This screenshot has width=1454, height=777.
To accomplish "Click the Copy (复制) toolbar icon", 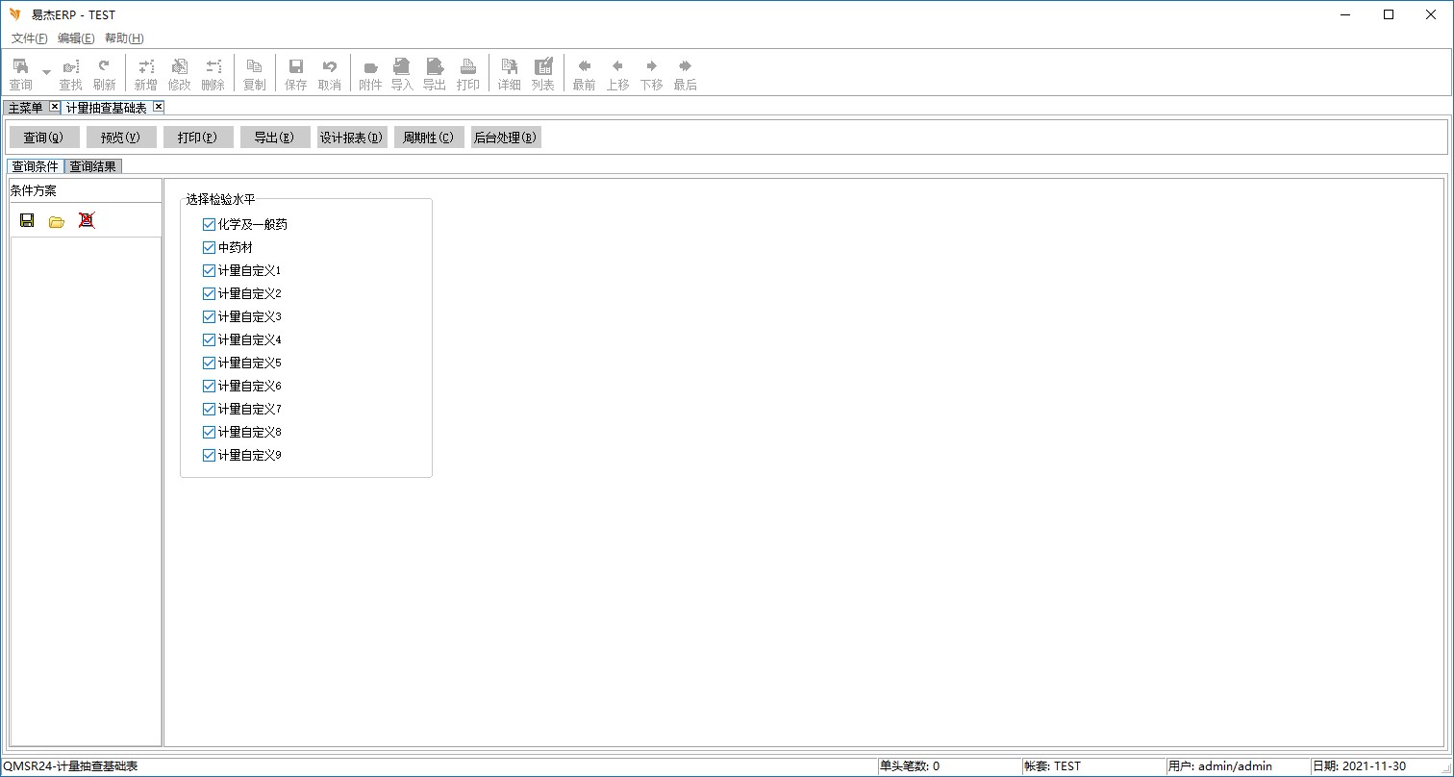I will pyautogui.click(x=254, y=73).
